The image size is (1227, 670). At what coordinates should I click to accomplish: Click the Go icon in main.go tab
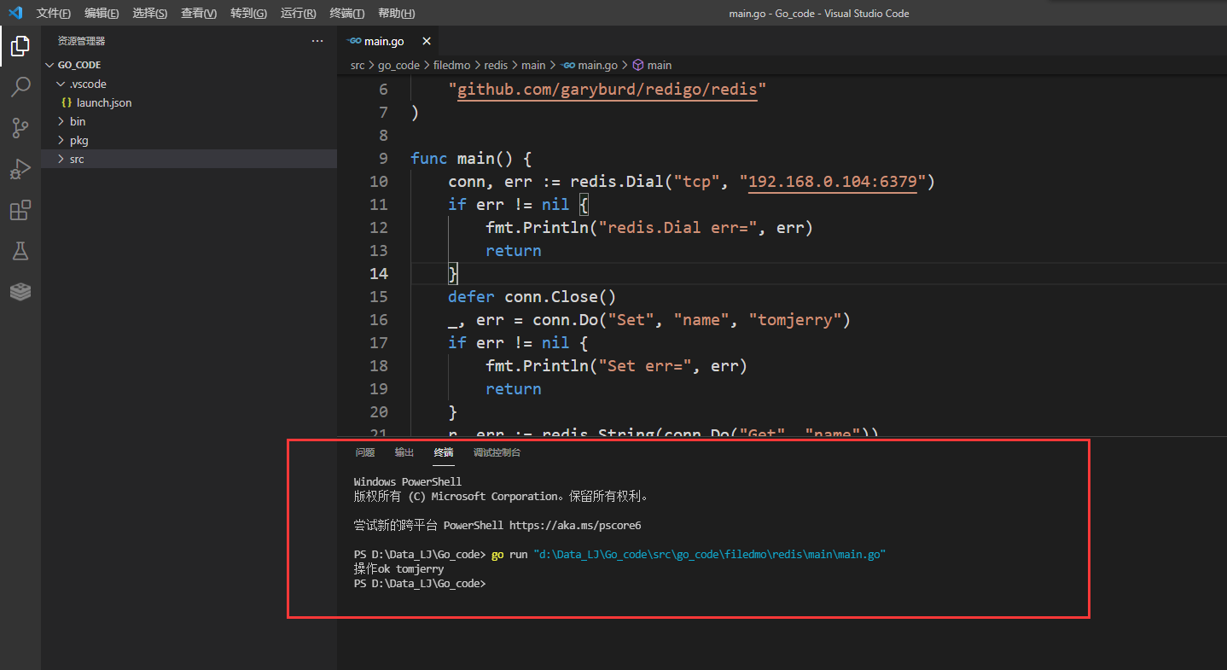pos(354,41)
